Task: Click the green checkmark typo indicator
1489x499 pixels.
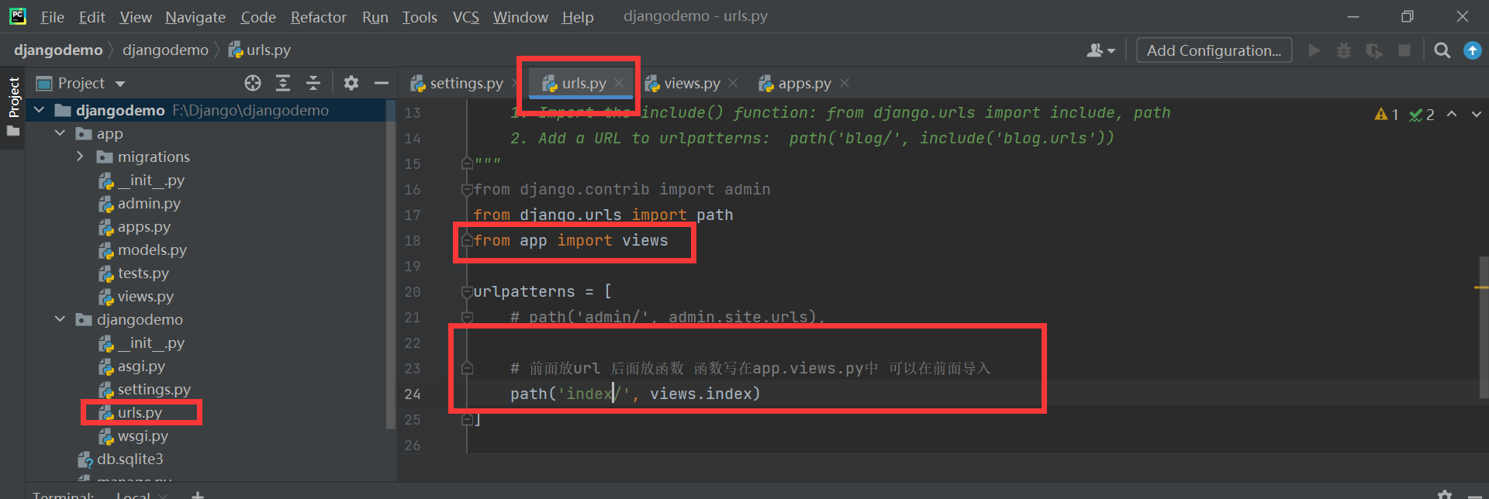Action: 1422,115
